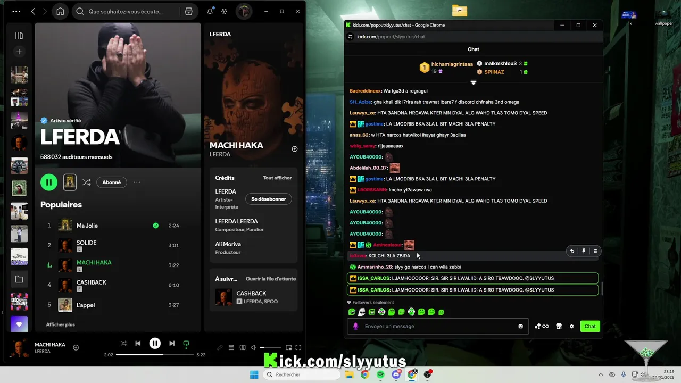The image size is (681, 383).
Task: Skip to the next track
Action: pos(172,344)
